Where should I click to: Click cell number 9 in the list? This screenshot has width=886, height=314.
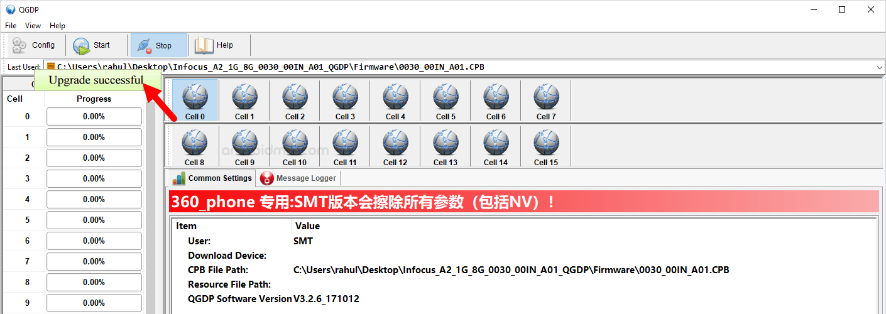tap(27, 303)
